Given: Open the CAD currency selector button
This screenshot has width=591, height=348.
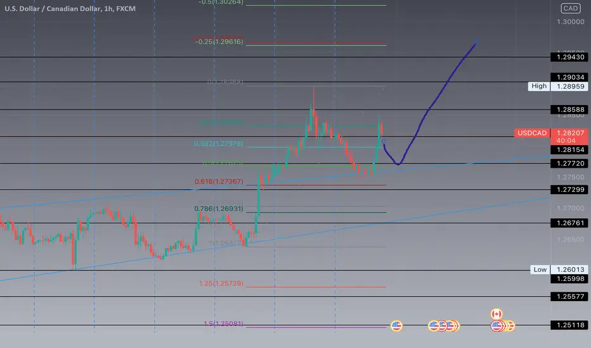Looking at the screenshot, I should click(570, 8).
